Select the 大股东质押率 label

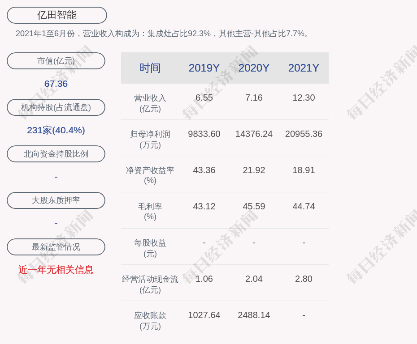pos(56,200)
